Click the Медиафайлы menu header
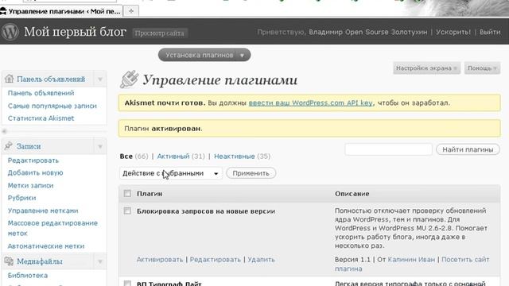The height and width of the screenshot is (286, 509). (40, 261)
